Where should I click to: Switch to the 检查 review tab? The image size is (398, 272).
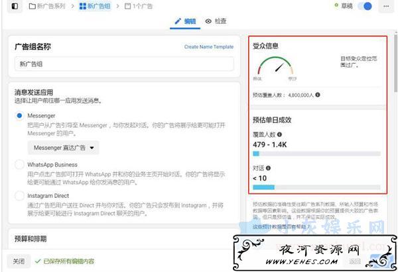tap(216, 21)
